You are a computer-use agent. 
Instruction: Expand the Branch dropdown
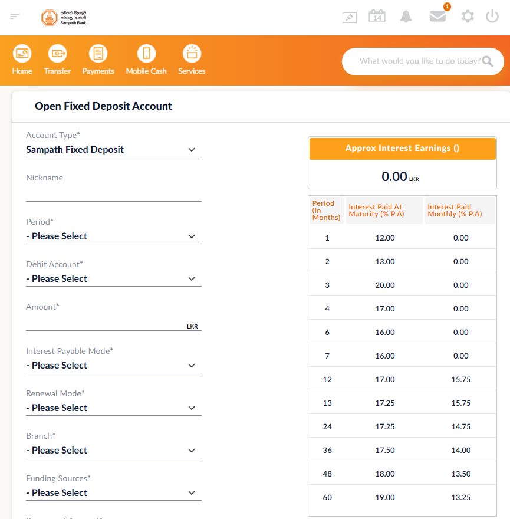[x=114, y=451]
